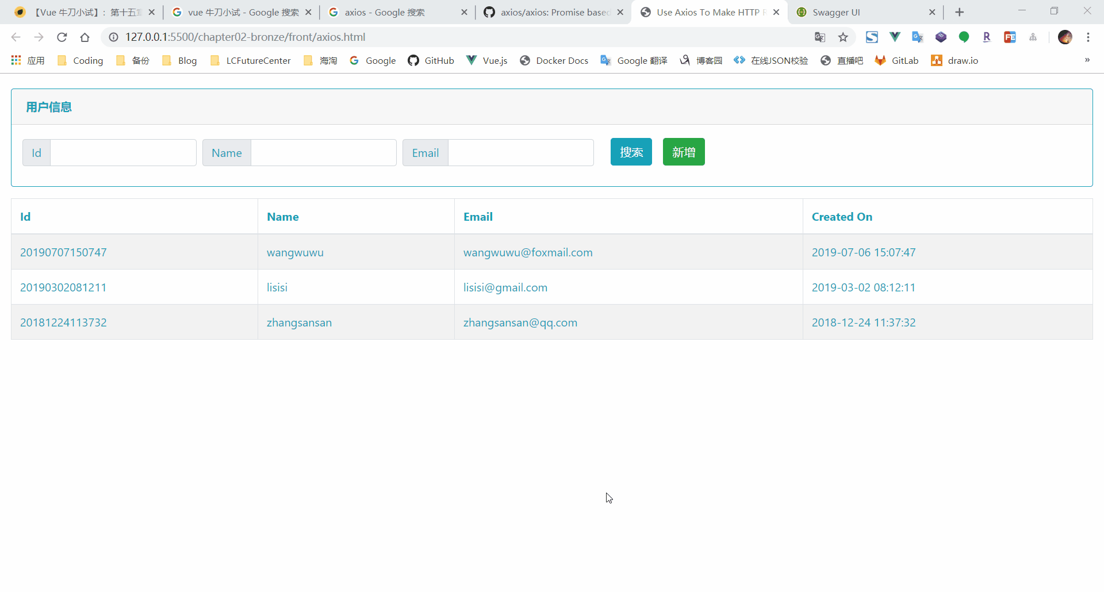Click the email lisisi@gmail.com
Viewport: 1104px width, 592px height.
[505, 287]
